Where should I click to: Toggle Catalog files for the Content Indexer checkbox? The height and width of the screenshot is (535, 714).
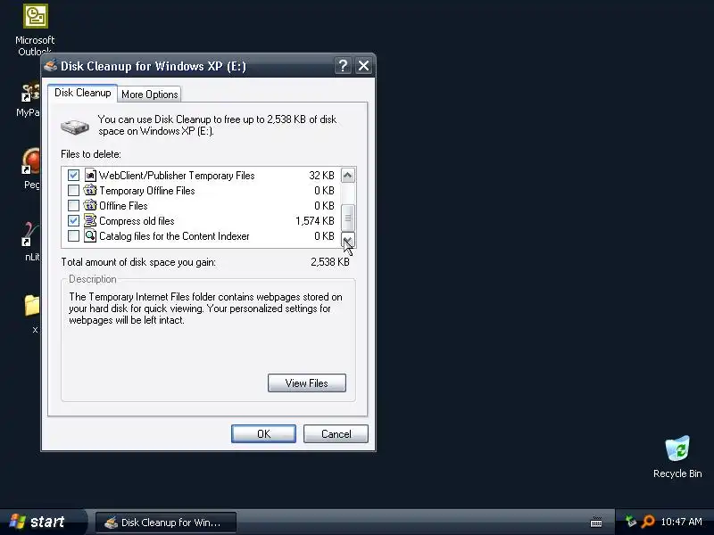73,235
